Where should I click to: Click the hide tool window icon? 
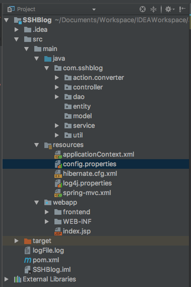182,9
